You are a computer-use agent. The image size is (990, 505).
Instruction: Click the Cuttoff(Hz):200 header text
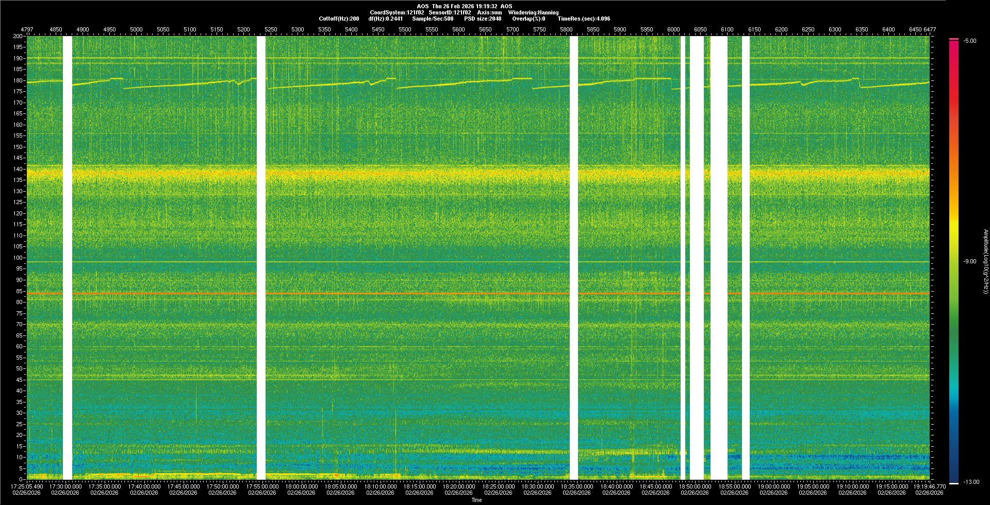point(339,19)
